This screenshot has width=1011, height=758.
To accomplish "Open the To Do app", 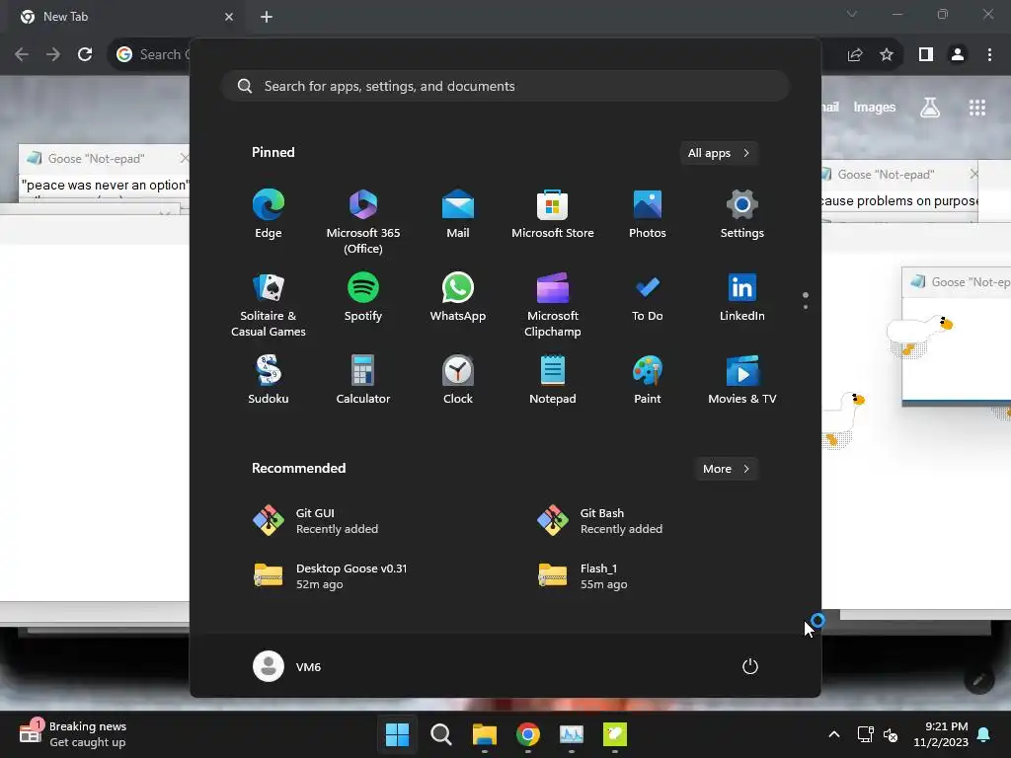I will 648,297.
